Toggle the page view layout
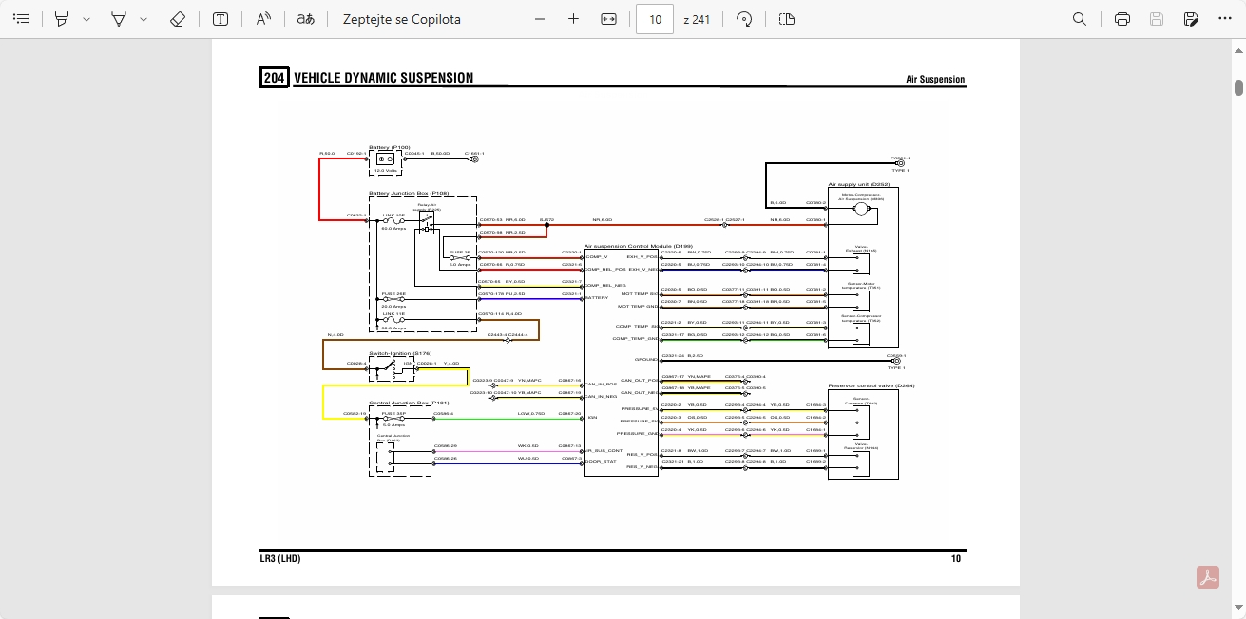1246x619 pixels. 786,19
